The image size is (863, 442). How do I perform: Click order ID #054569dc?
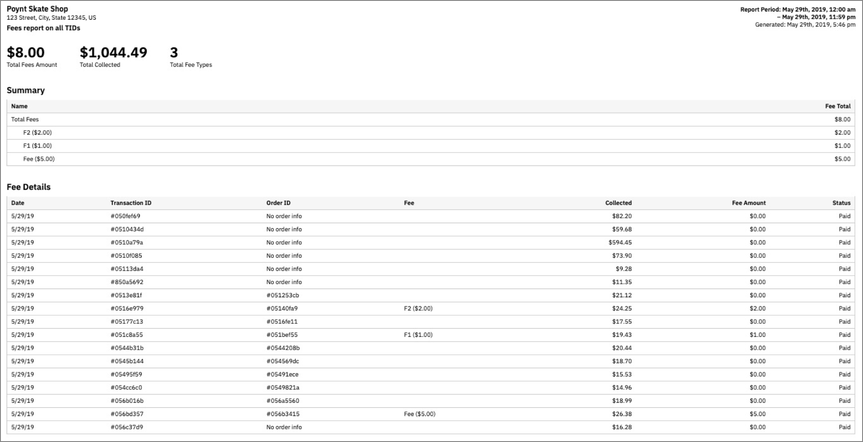tap(282, 362)
